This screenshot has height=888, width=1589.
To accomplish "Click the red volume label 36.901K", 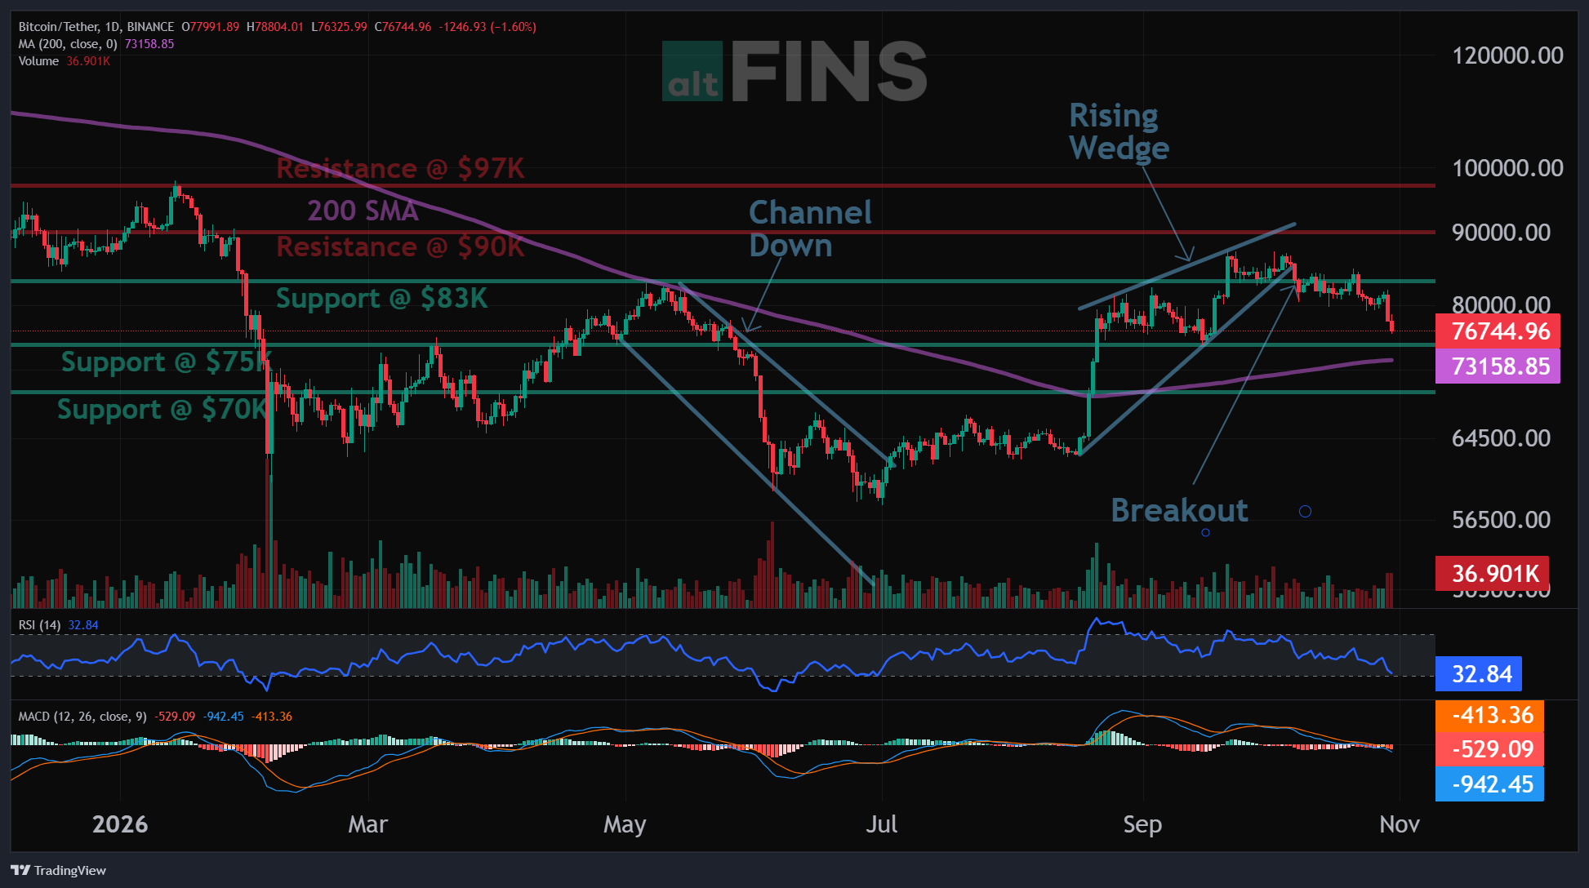I will coord(1493,574).
